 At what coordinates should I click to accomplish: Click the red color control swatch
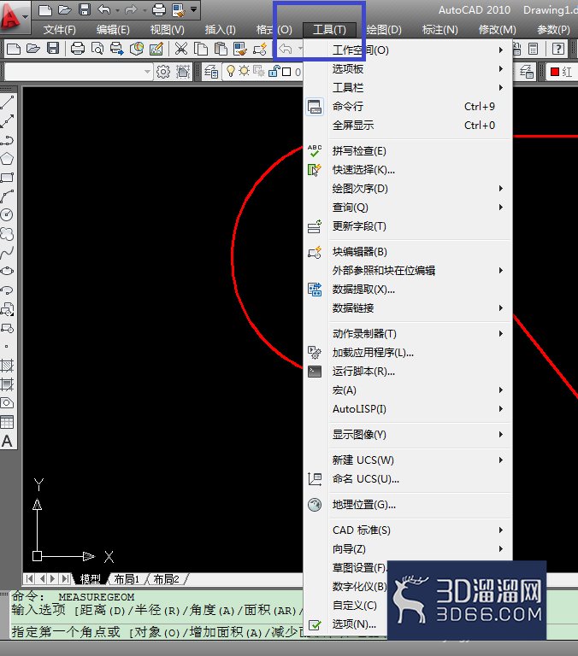[555, 72]
